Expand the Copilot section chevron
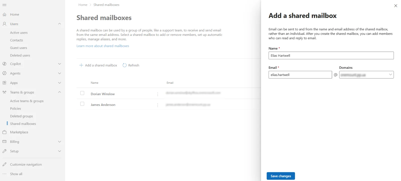 (59, 64)
